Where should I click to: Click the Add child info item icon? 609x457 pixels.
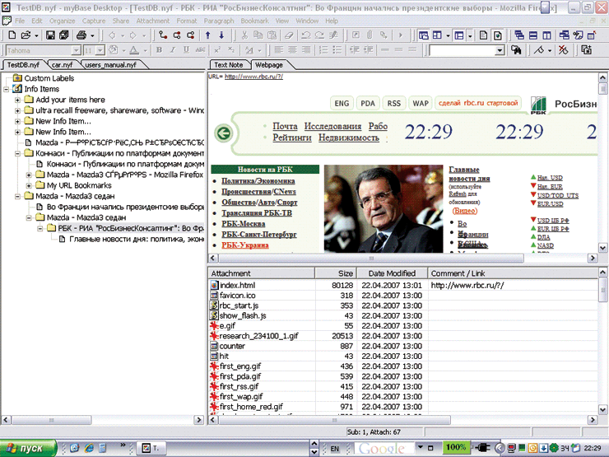(x=163, y=35)
